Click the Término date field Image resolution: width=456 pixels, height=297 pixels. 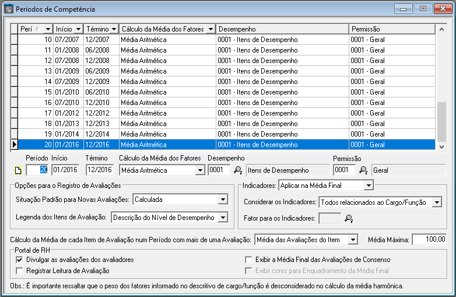coord(99,170)
